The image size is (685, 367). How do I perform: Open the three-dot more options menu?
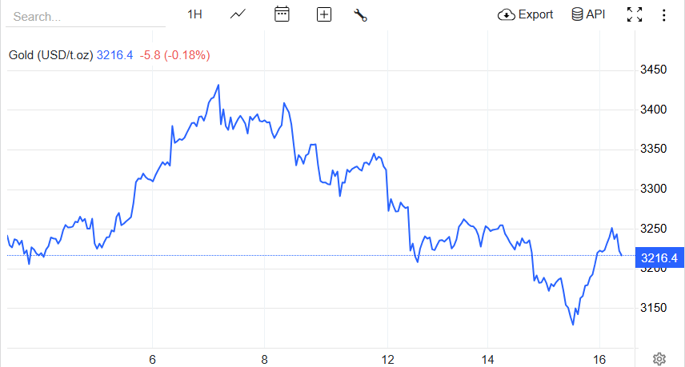tap(663, 15)
